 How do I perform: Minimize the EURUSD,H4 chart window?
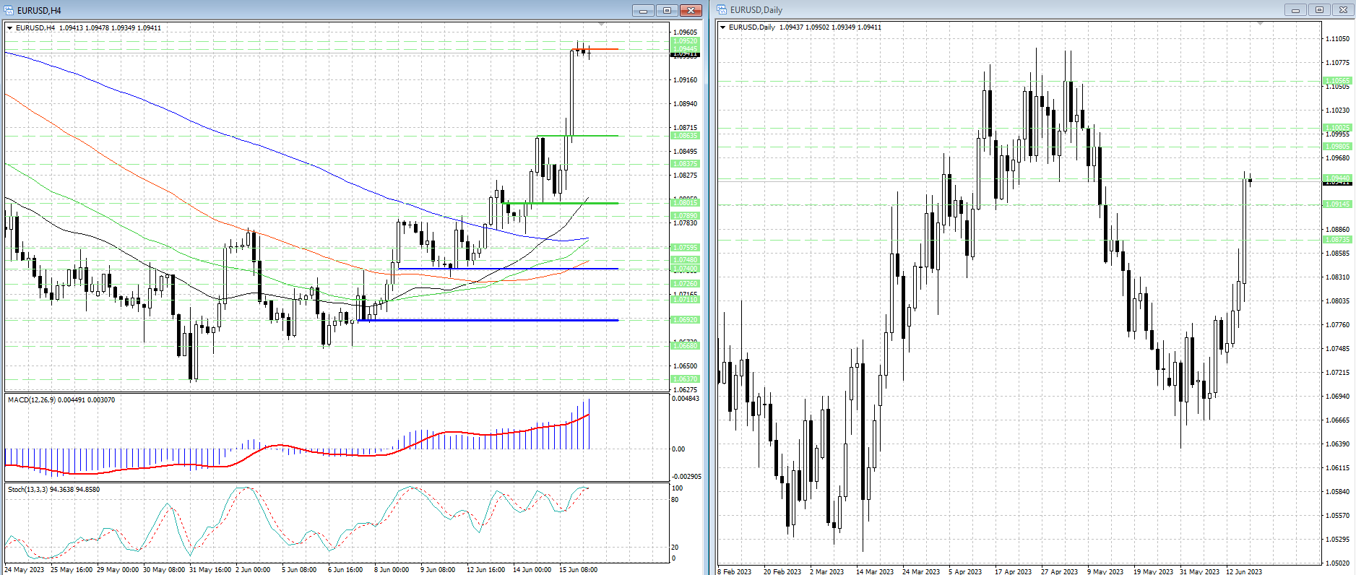[643, 10]
